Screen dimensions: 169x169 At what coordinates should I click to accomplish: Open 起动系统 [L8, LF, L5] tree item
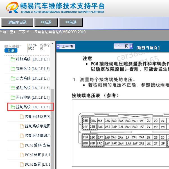33,88
